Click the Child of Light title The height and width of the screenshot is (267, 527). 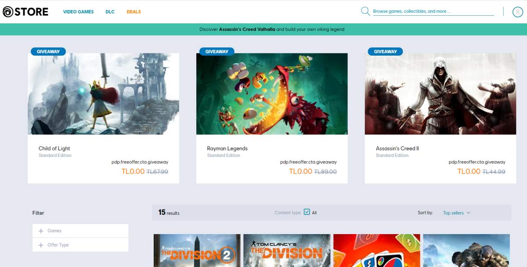(x=54, y=149)
